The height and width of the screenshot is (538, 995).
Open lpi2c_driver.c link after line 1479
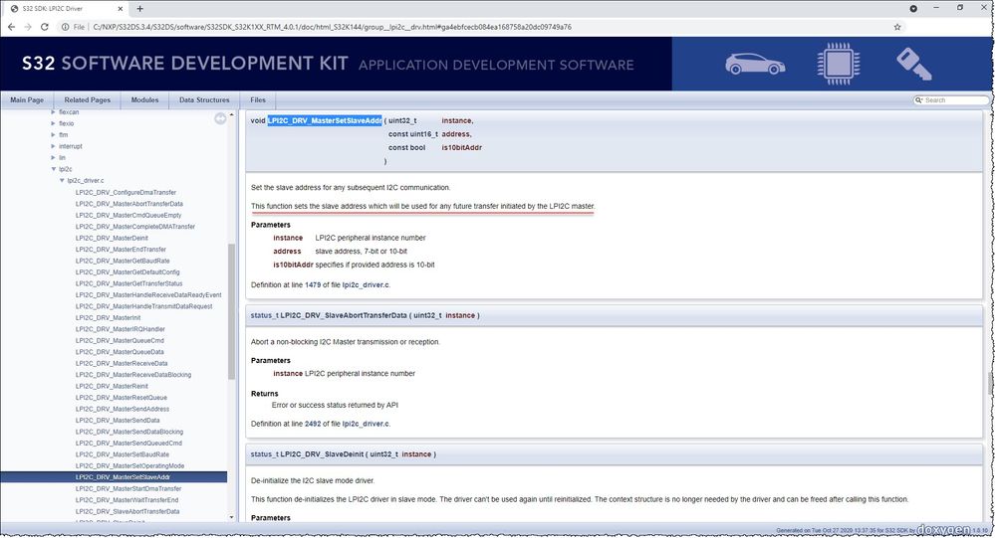click(366, 285)
